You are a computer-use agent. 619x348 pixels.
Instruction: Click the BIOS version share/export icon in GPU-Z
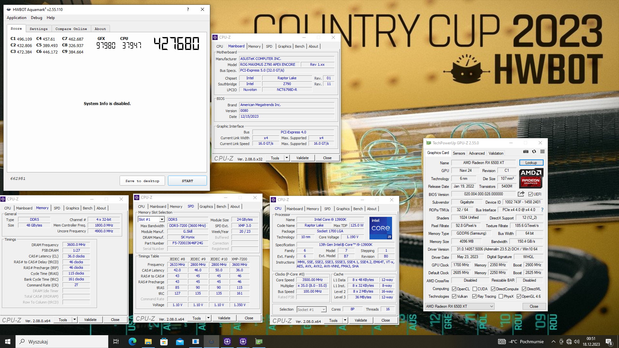coord(521,194)
